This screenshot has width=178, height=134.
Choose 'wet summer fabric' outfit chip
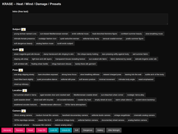pyautogui.click(x=140, y=54)
